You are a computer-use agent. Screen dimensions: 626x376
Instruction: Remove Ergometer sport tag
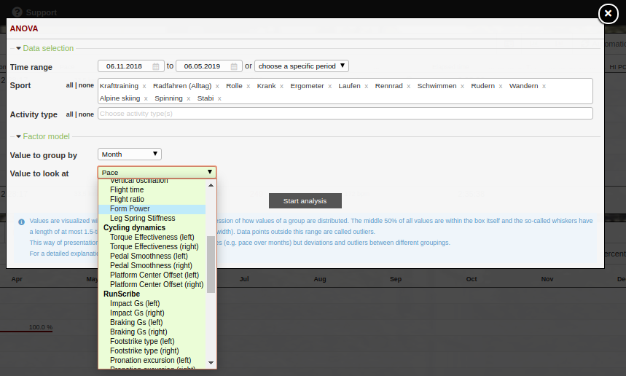pos(330,86)
